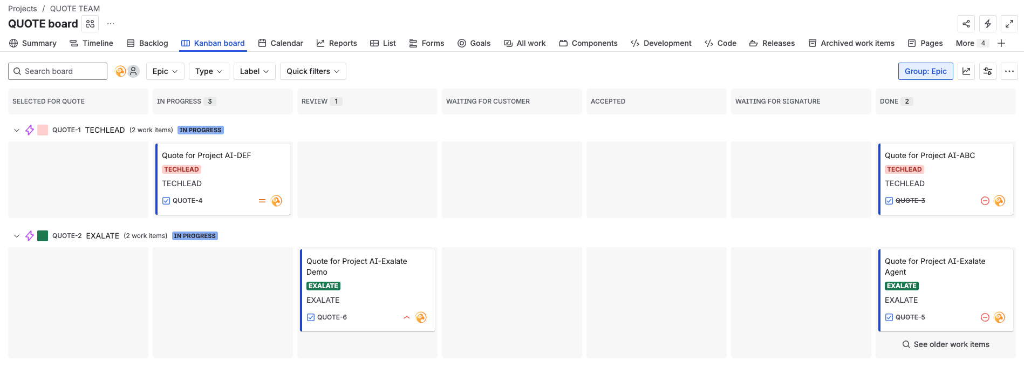Filter by the unassigned avatar icon
The height and width of the screenshot is (374, 1024).
[x=133, y=71]
